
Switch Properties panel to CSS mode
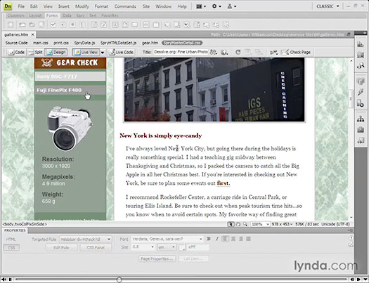[11, 247]
